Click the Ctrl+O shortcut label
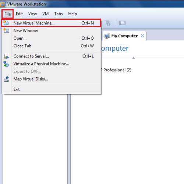184x184 pixels. pos(88,38)
